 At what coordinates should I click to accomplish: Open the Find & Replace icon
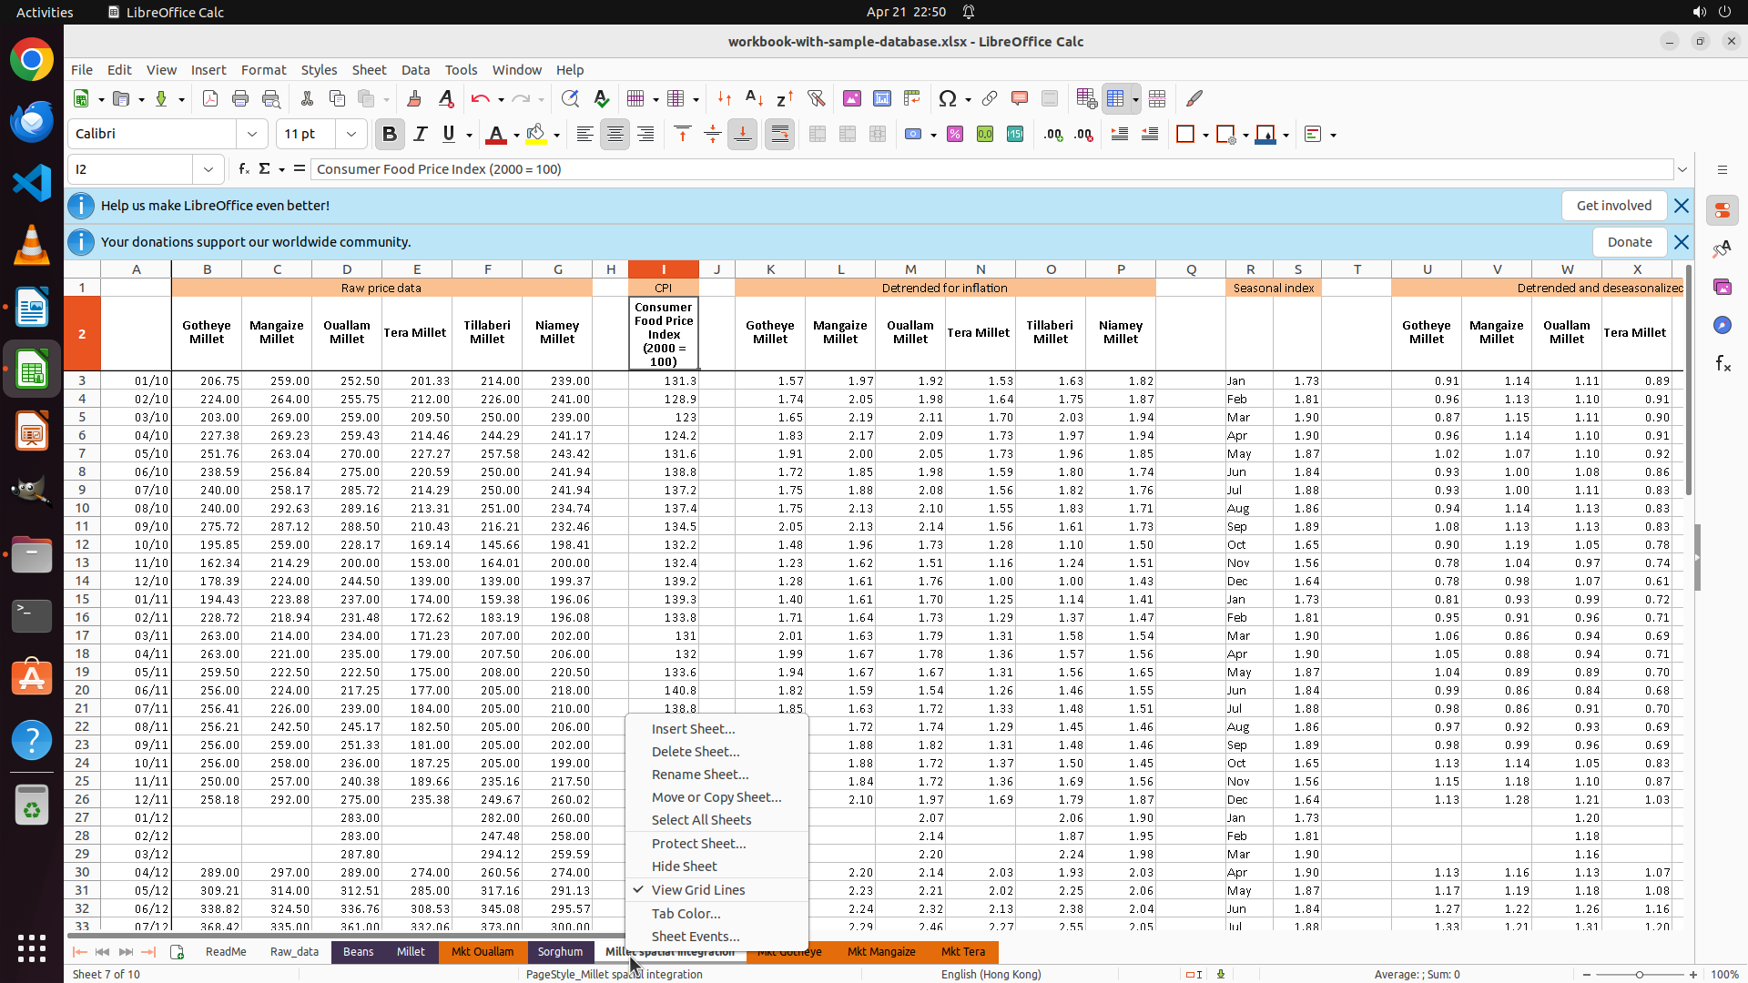[570, 98]
